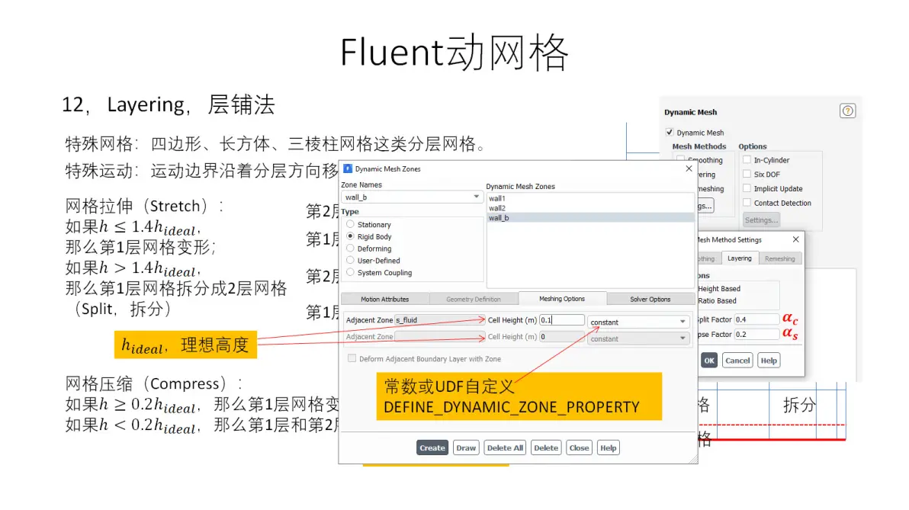The width and height of the screenshot is (909, 510).
Task: Click Help in Dynamic Mesh Zones dialog
Action: [x=608, y=448]
